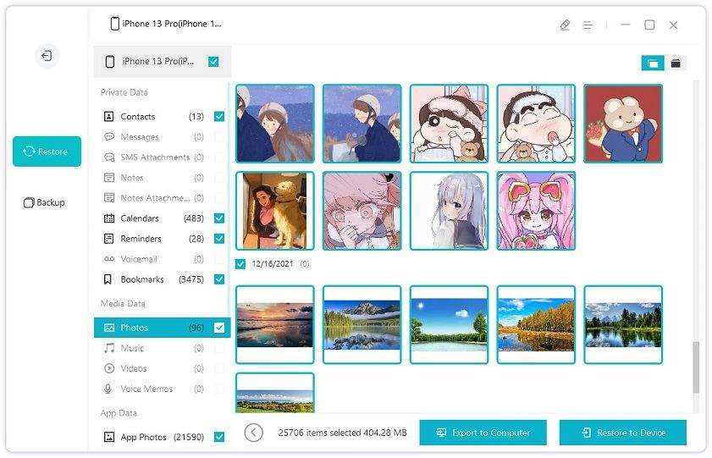Click the App Photos icon
This screenshot has width=712, height=458.
tap(109, 437)
